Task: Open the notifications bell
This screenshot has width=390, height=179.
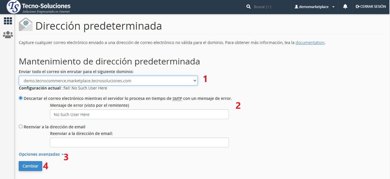Action: (345, 7)
